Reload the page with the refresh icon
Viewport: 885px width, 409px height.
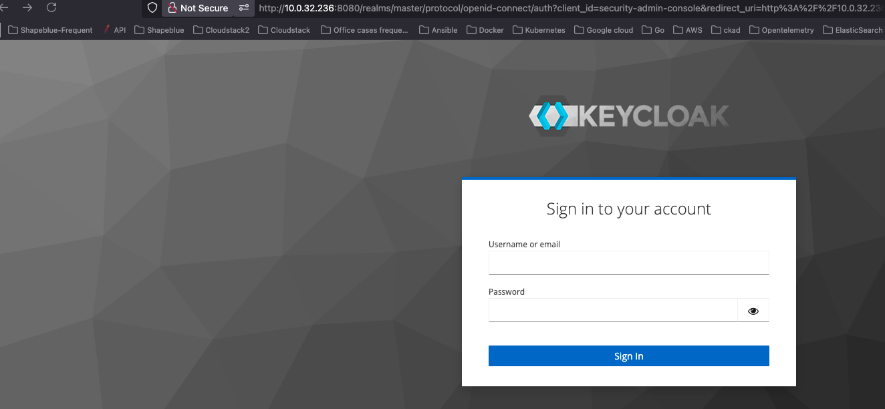51,8
